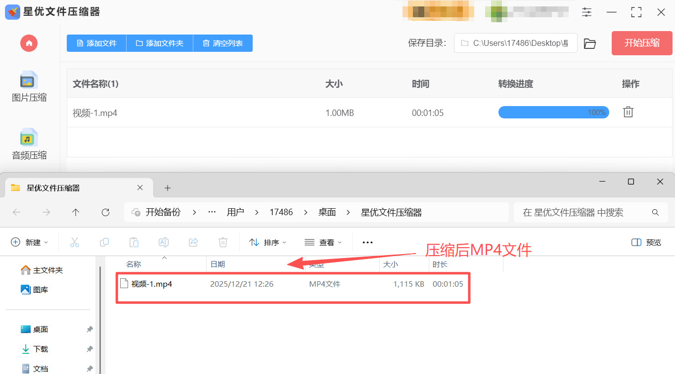Expand chevron after 桌面 breadcrumb
The width and height of the screenshot is (675, 374).
(349, 212)
